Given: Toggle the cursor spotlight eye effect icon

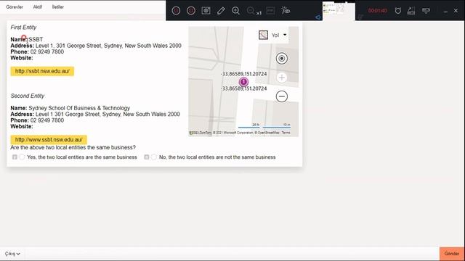Looking at the screenshot, I should click(x=286, y=11).
